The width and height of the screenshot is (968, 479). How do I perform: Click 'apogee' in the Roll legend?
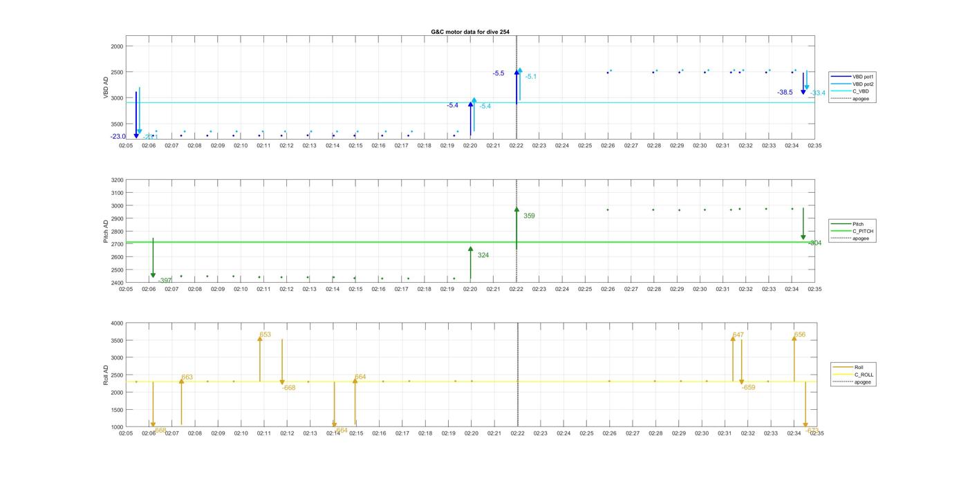coord(853,382)
